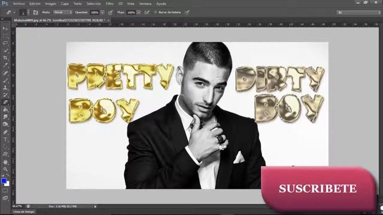Open the Capa menu
The image size is (383, 215).
coord(65,4)
